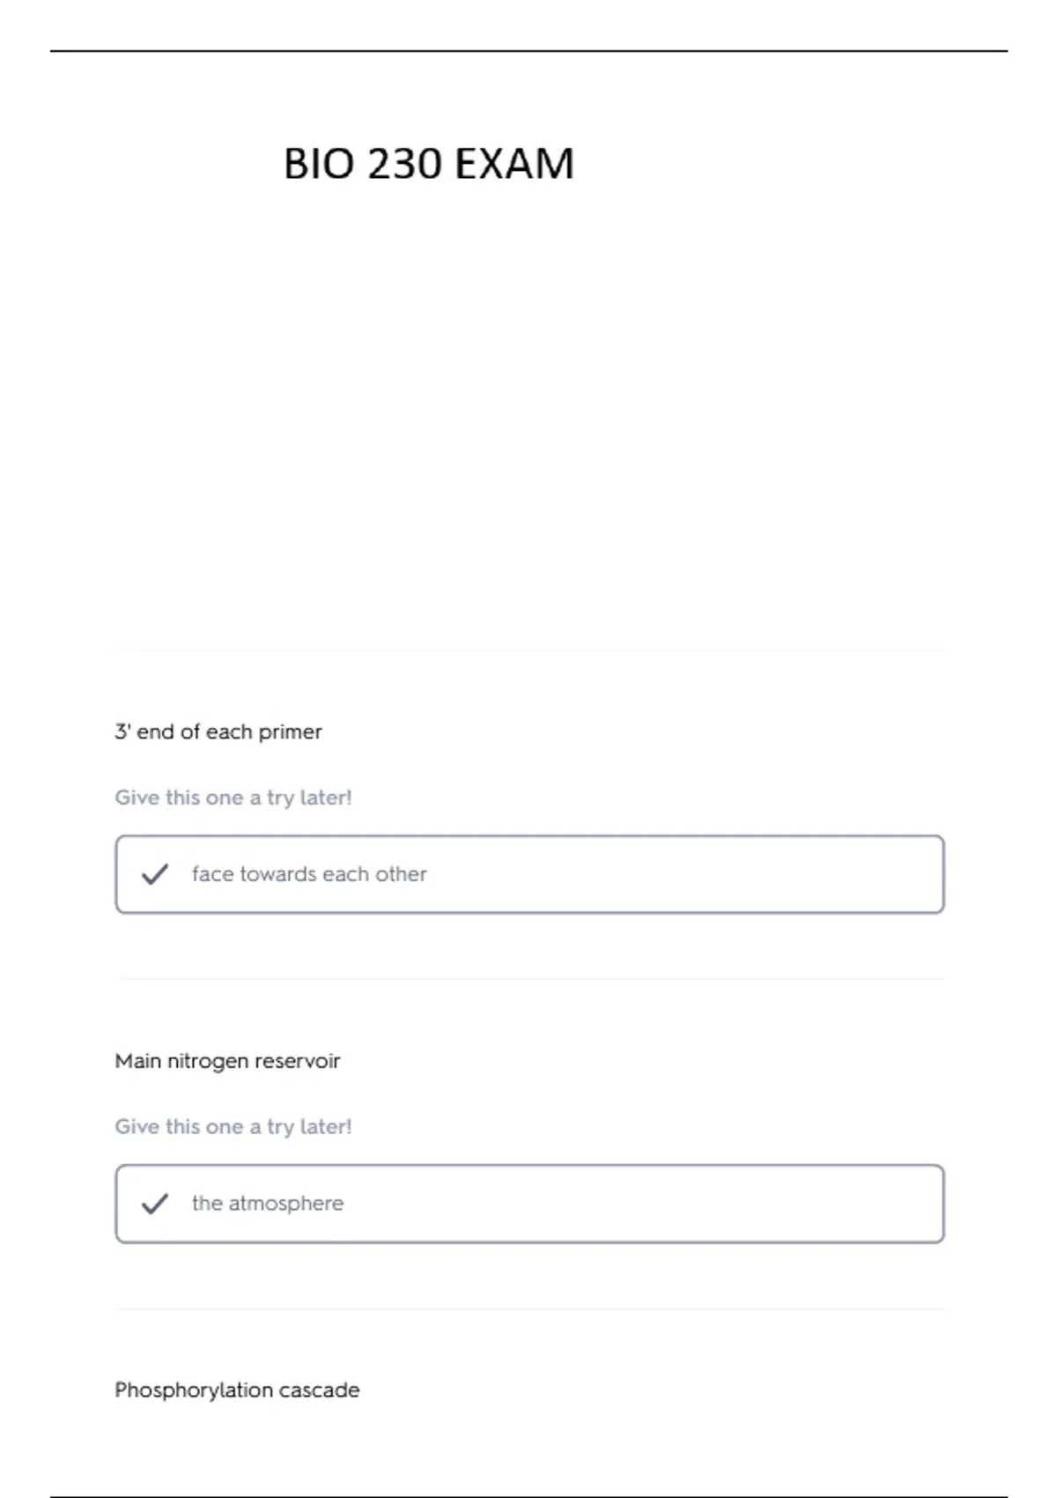Viewport: 1057px width, 1498px height.
Task: Click the 3' at start of primer question
Action: (122, 731)
